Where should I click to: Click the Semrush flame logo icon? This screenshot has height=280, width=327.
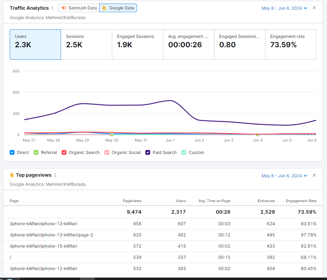(64, 8)
